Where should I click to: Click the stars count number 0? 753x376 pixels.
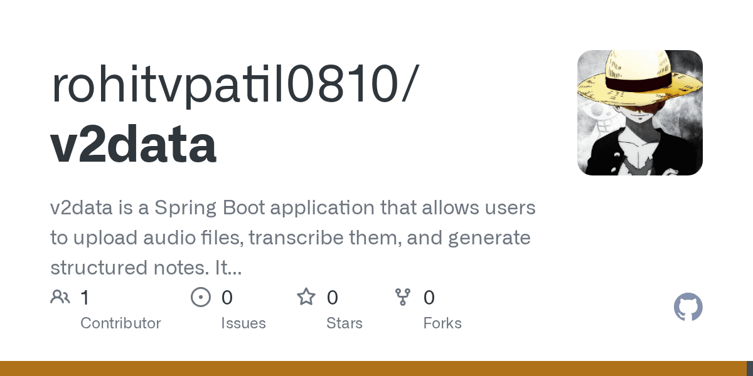(x=333, y=298)
